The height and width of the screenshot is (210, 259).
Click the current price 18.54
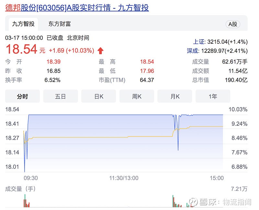click(21, 49)
